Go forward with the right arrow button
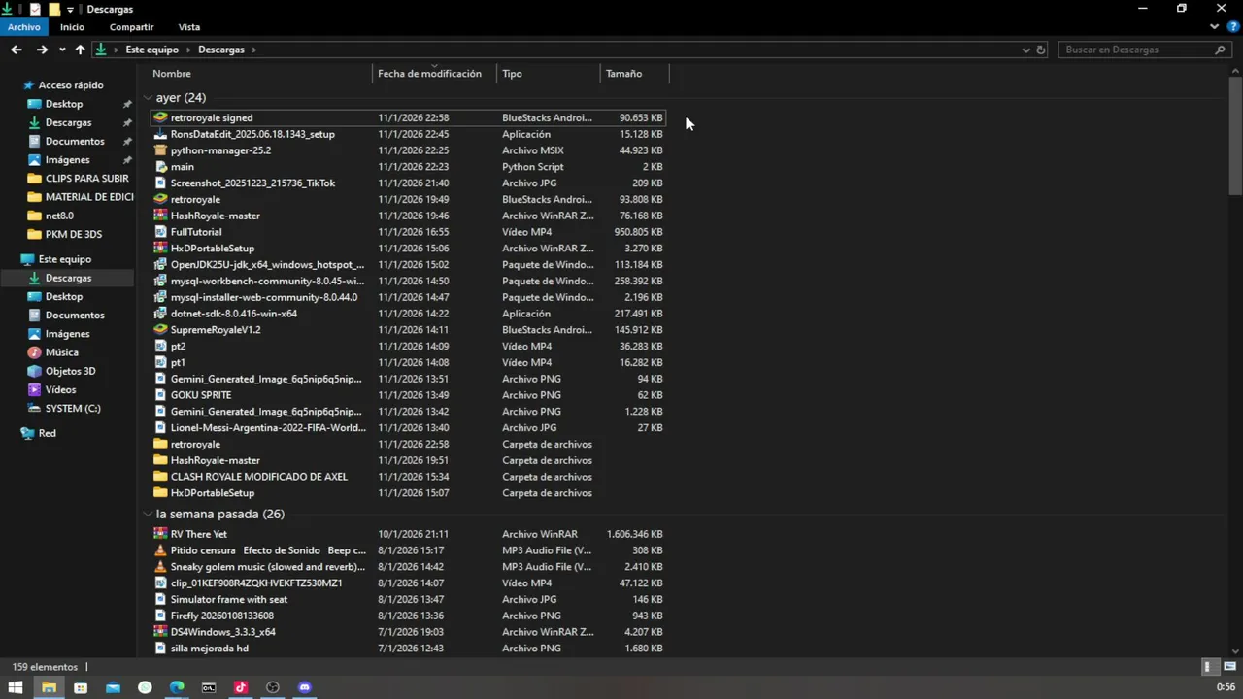Screen dimensions: 1243x699 click(x=42, y=50)
